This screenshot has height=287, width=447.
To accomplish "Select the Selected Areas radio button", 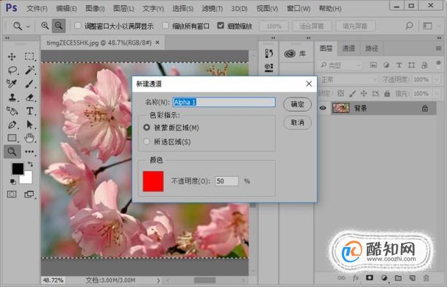I will pos(146,142).
